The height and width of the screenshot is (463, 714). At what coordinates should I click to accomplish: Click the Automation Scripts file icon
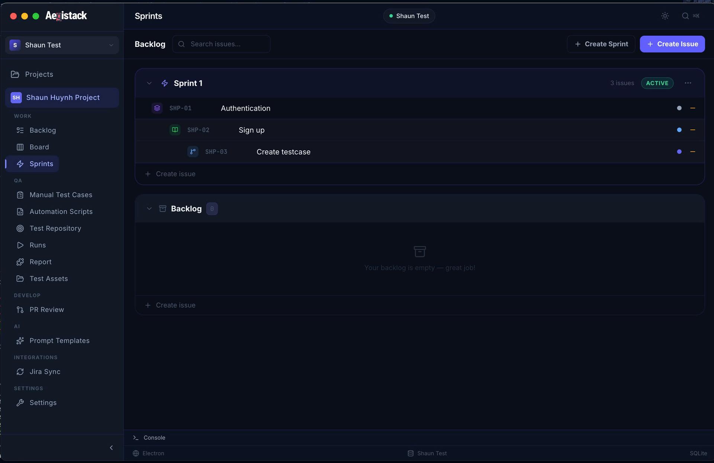[20, 211]
